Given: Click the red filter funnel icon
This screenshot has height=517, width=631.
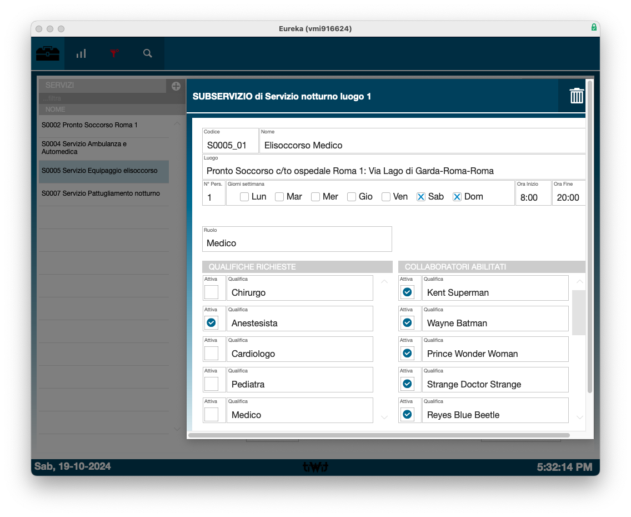Looking at the screenshot, I should pyautogui.click(x=114, y=53).
